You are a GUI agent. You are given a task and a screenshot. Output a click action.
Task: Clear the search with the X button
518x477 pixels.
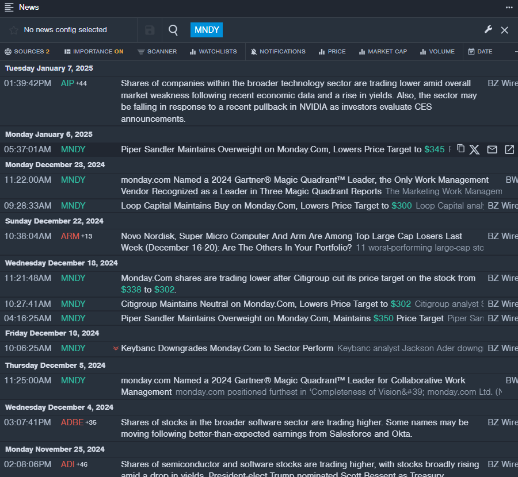tap(505, 30)
